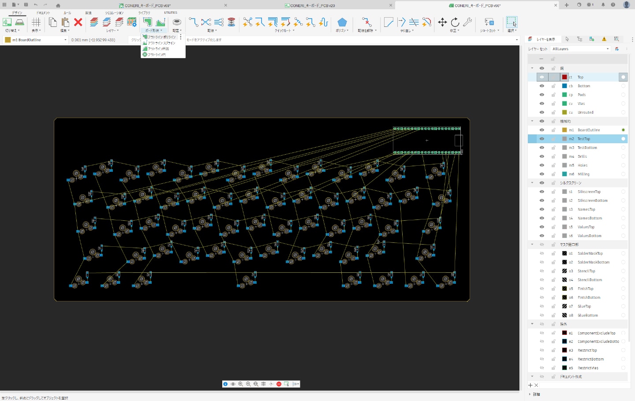Select アウトライン円 menu entry
Image resolution: width=635 pixels, height=401 pixels.
point(157,55)
